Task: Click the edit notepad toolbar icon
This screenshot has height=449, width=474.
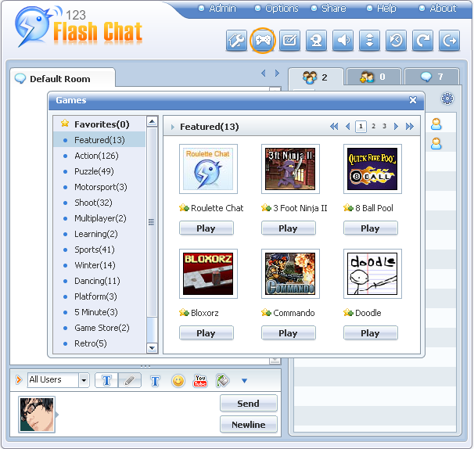Action: (289, 41)
